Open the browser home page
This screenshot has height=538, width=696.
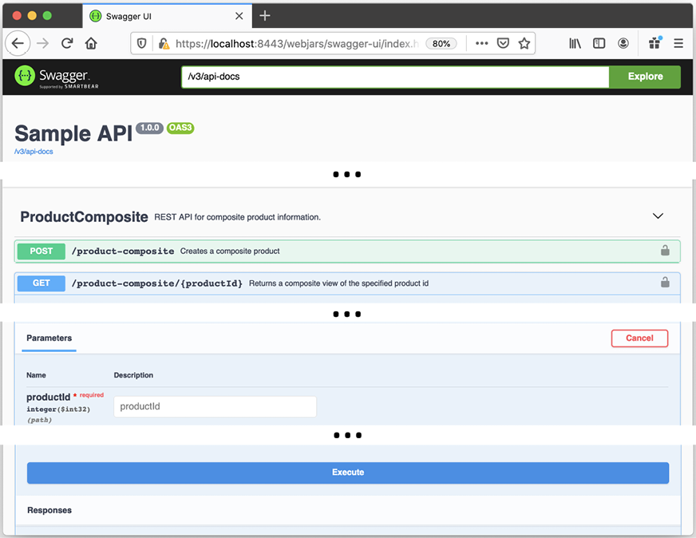coord(91,43)
